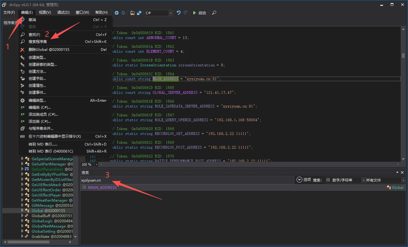Click the undo arrow in toolbar
The height and width of the screenshot is (247, 408).
tap(179, 13)
